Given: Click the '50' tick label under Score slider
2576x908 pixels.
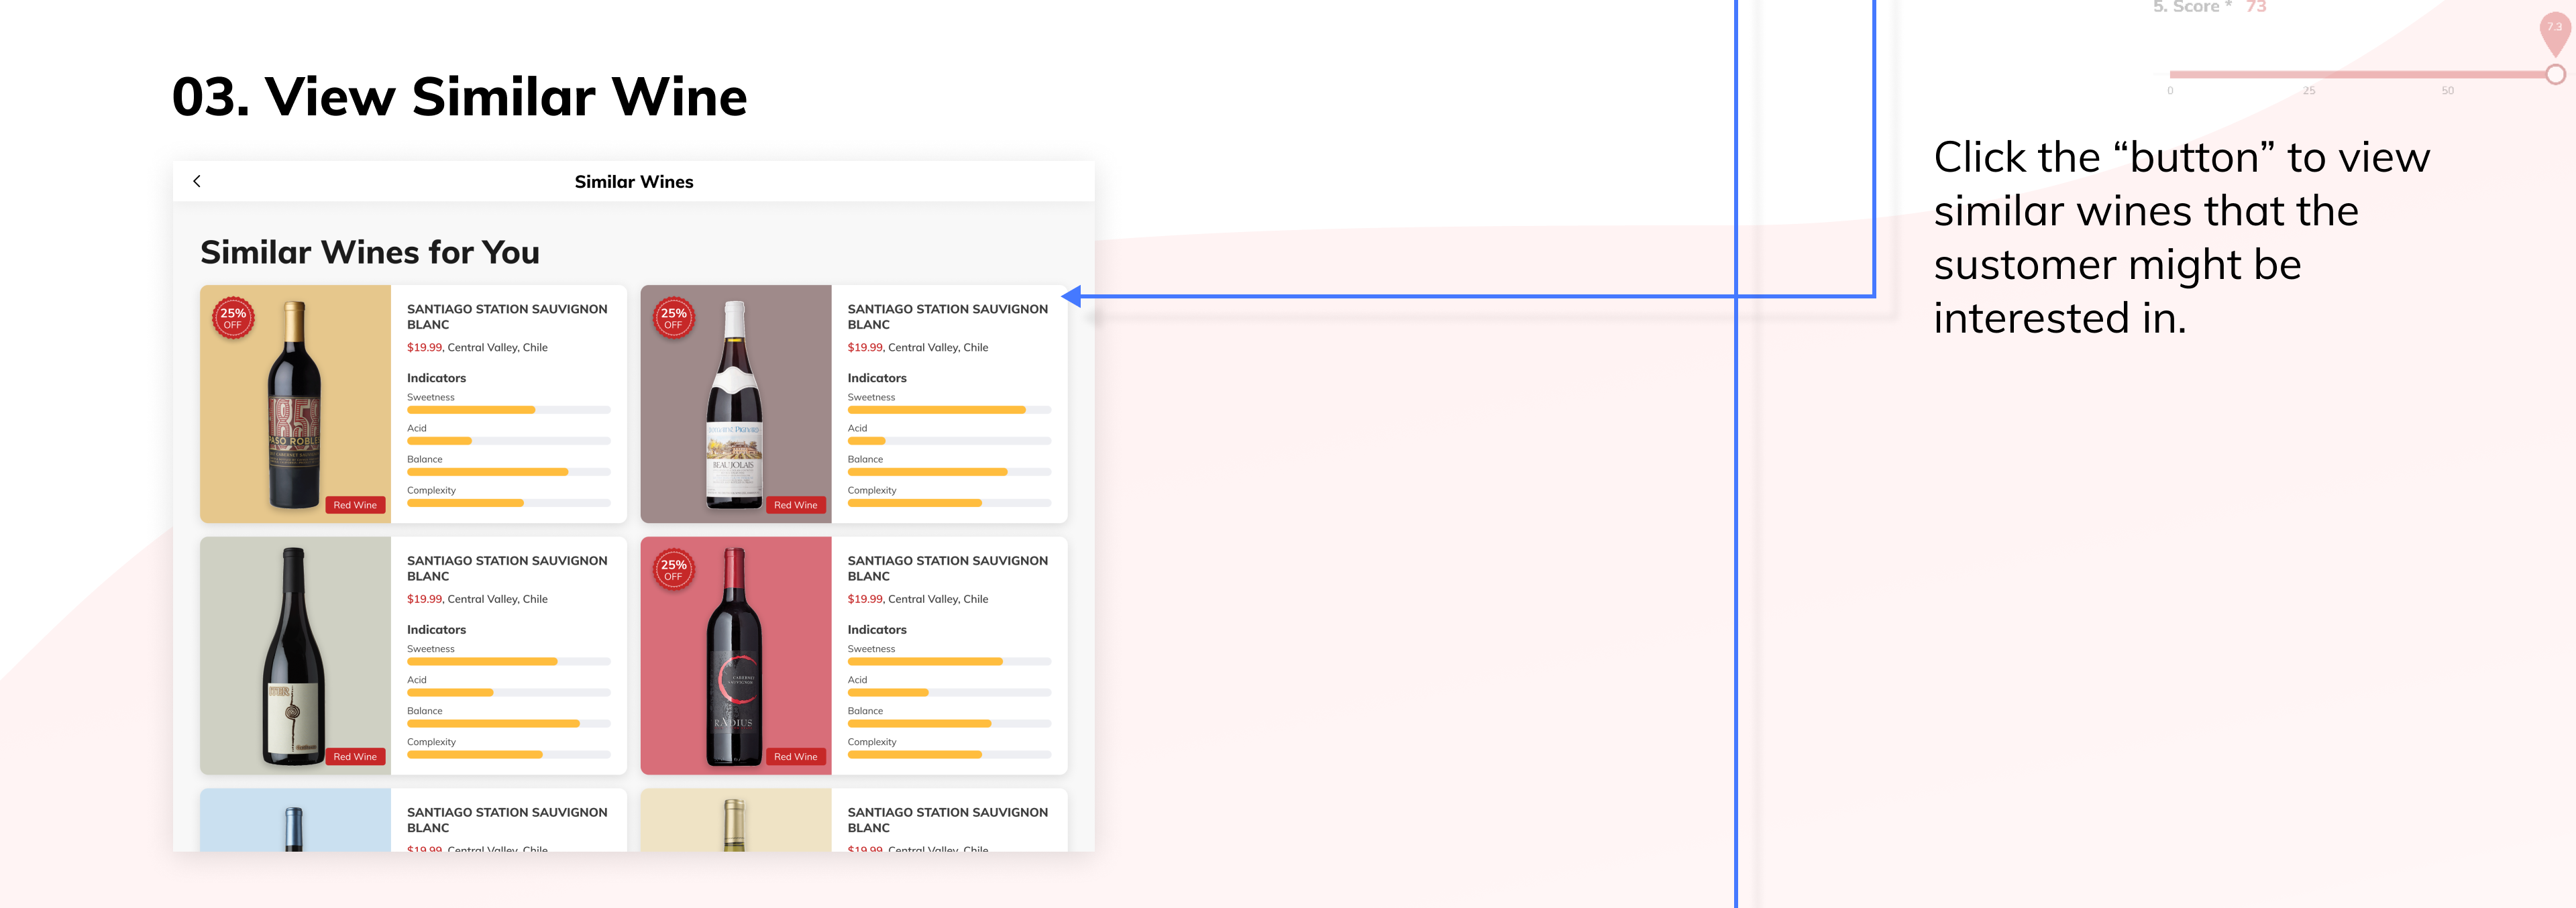Looking at the screenshot, I should pos(2447,91).
